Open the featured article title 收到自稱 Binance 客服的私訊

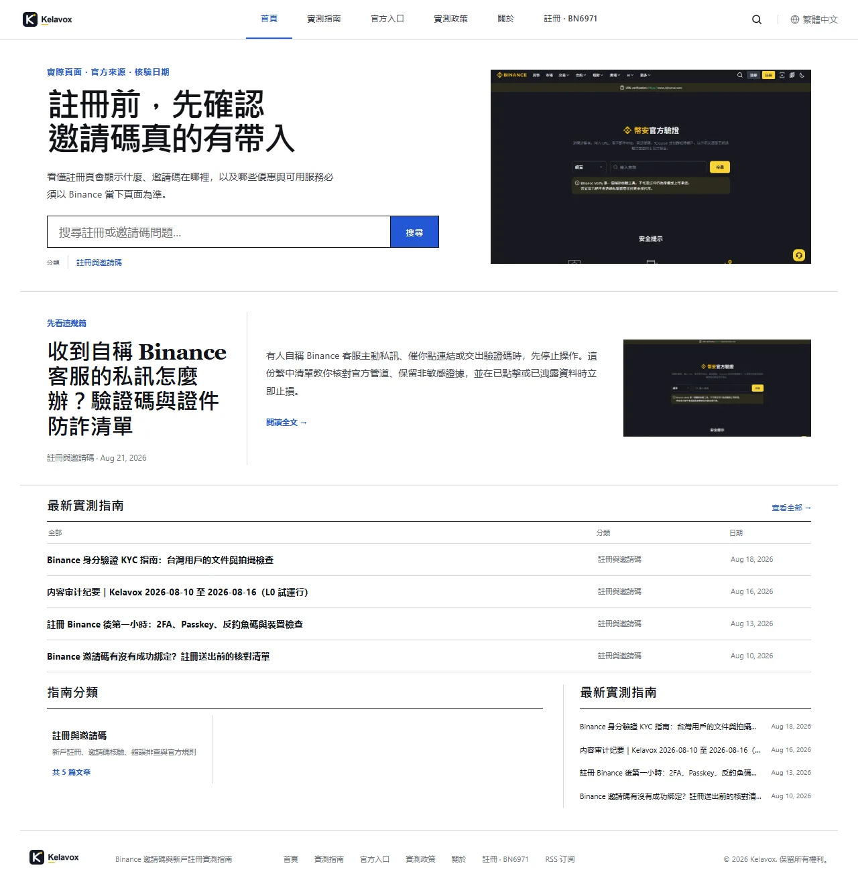pos(137,388)
